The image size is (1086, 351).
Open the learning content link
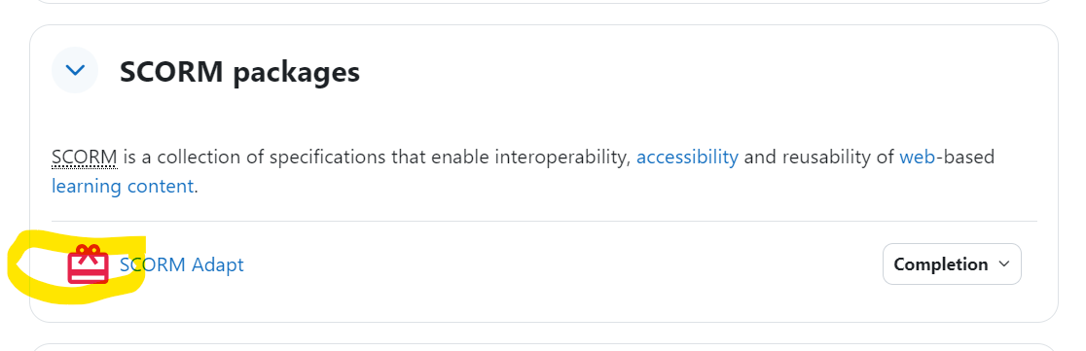pyautogui.click(x=123, y=187)
